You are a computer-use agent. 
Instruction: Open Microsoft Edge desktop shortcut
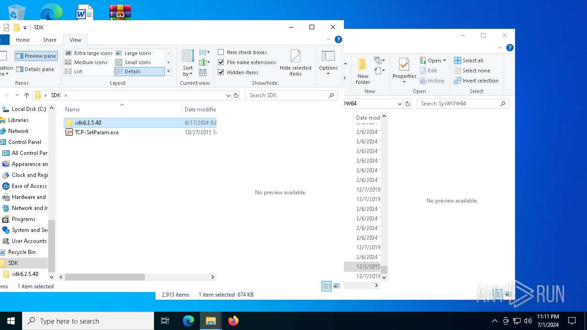pos(51,11)
